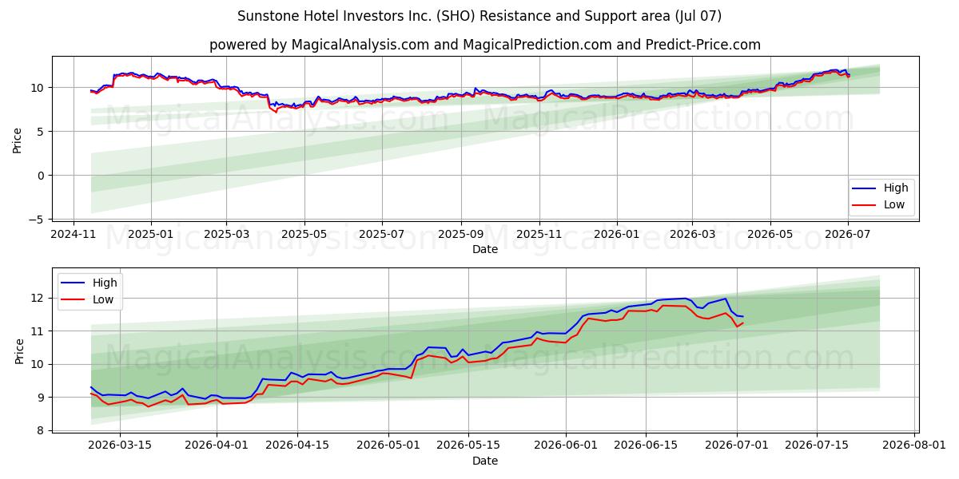
Task: Click 'Low' in the lower chart legend
Action: (103, 299)
